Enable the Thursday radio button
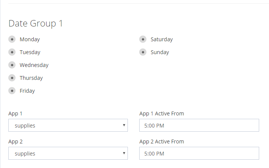269x168 pixels. pyautogui.click(x=12, y=78)
